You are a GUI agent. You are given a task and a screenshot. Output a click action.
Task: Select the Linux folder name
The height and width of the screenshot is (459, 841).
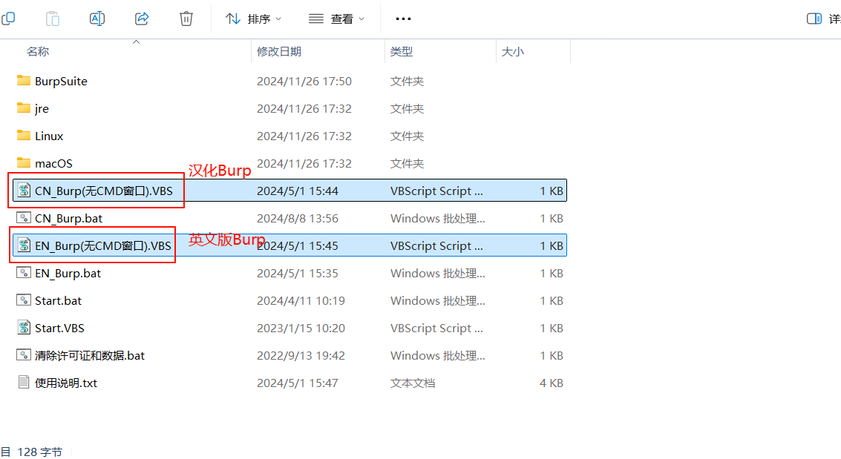49,136
